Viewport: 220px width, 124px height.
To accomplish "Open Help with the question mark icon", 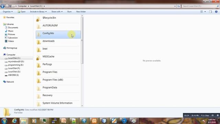I will (216, 12).
